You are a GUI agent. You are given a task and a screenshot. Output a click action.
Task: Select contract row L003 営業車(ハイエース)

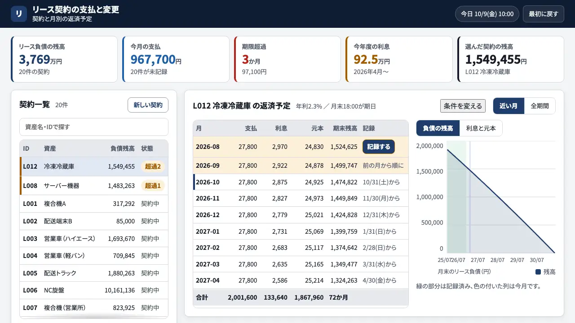pos(94,239)
